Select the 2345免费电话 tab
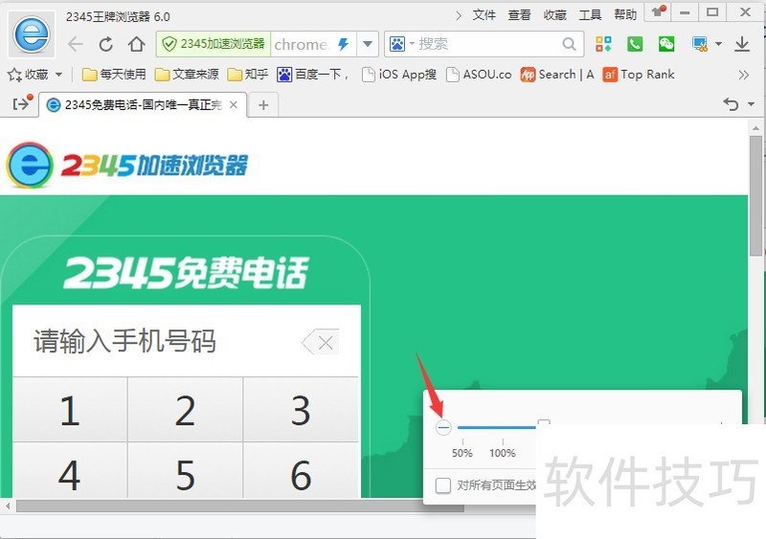766x539 pixels. (143, 104)
